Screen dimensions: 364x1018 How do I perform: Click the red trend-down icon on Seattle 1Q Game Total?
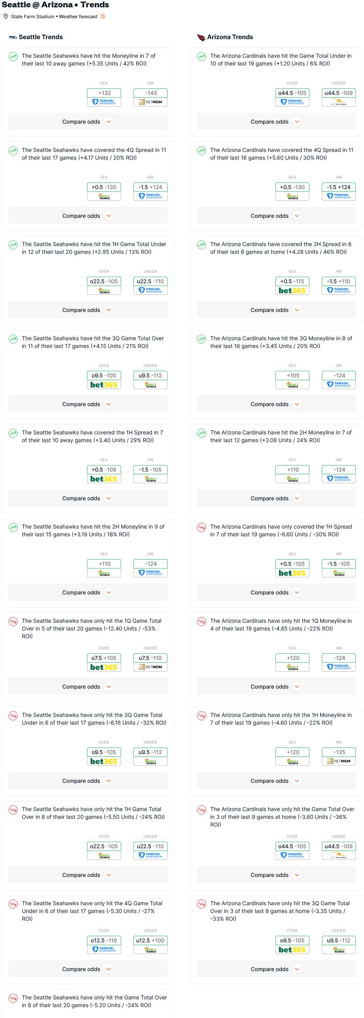click(x=13, y=622)
